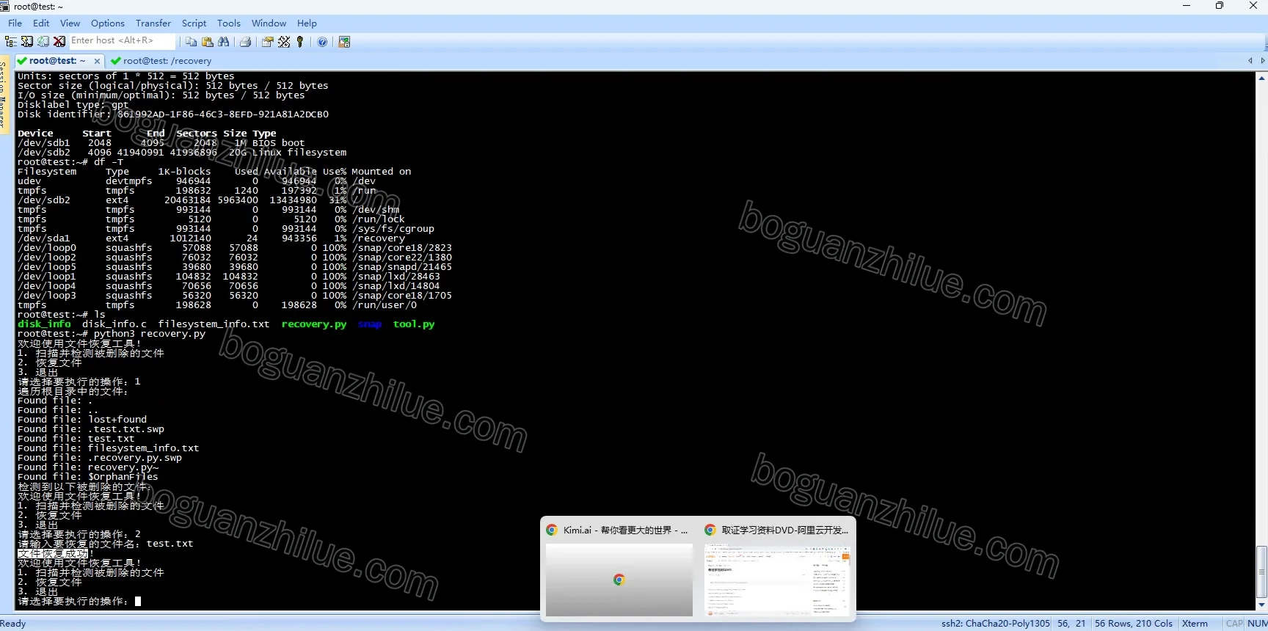Click the Find binoculars icon
Screen dimensions: 1268x631
coord(224,42)
